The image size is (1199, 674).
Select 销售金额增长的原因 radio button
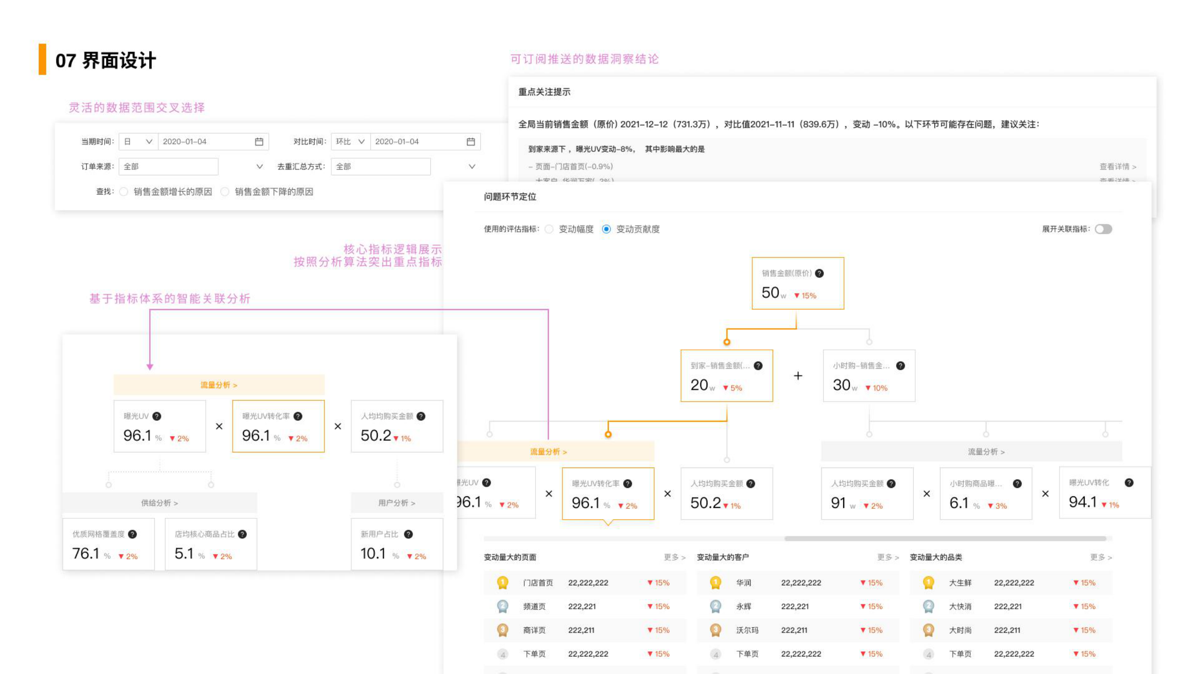click(x=124, y=192)
